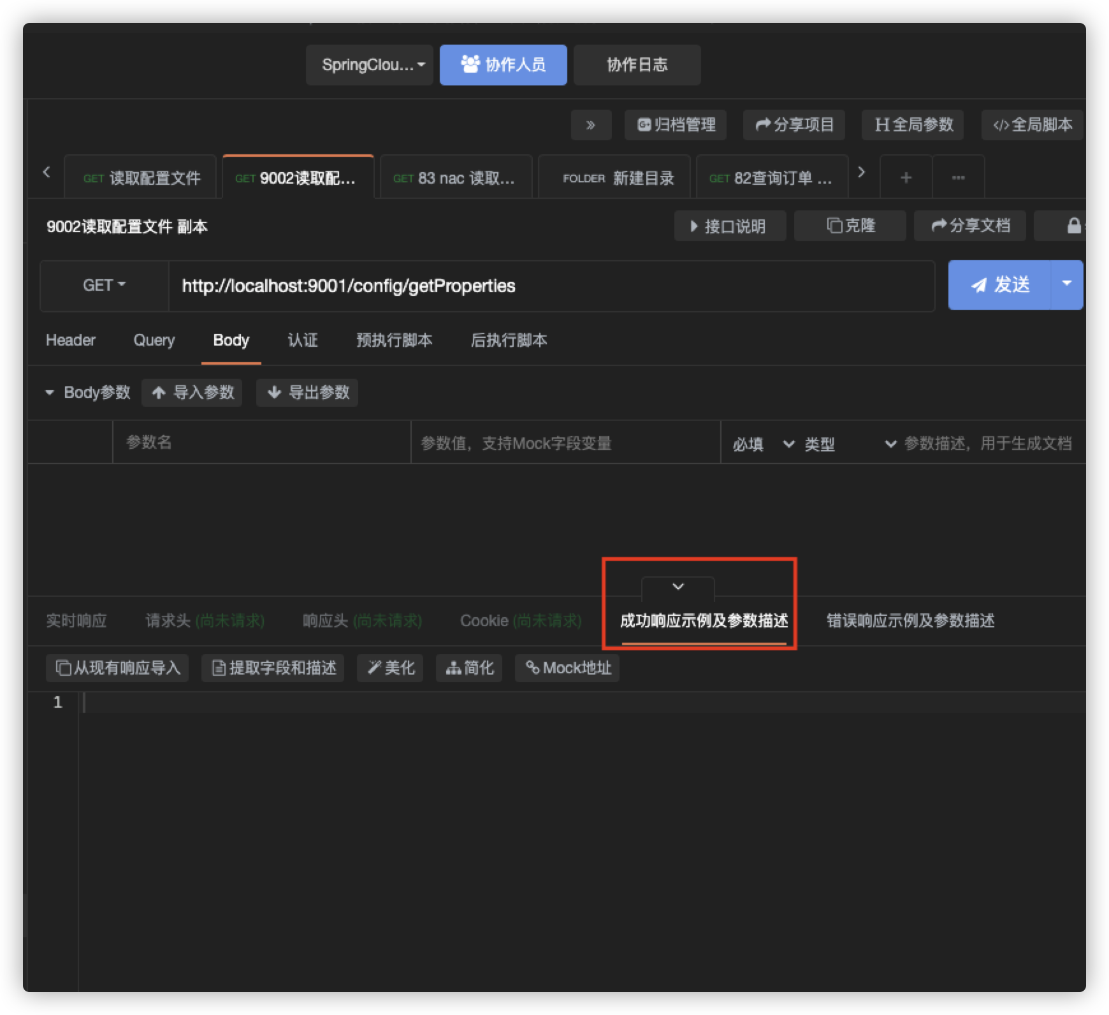
Task: Click the interface name 9002读取配置文件 副本
Action: (x=127, y=227)
